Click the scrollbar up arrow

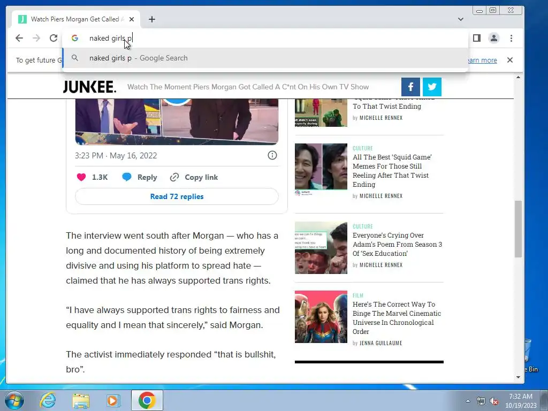[x=518, y=77]
